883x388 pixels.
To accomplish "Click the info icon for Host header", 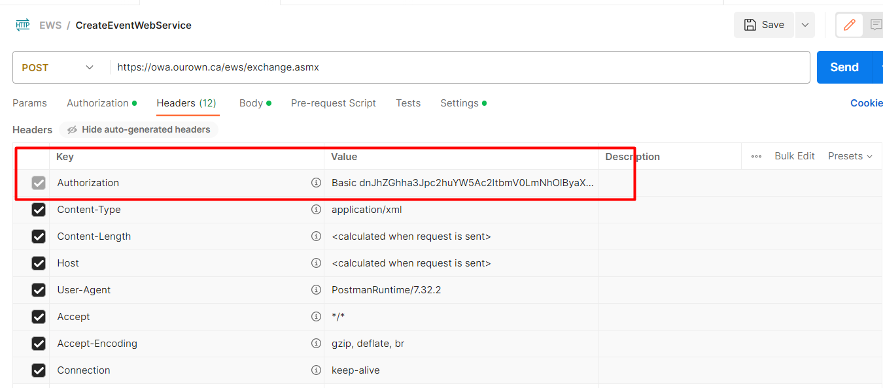I will click(x=316, y=263).
